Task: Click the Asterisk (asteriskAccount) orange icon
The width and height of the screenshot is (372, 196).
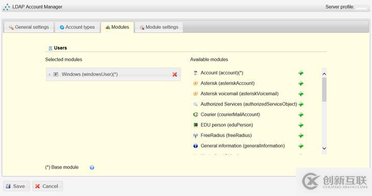Action: point(195,83)
